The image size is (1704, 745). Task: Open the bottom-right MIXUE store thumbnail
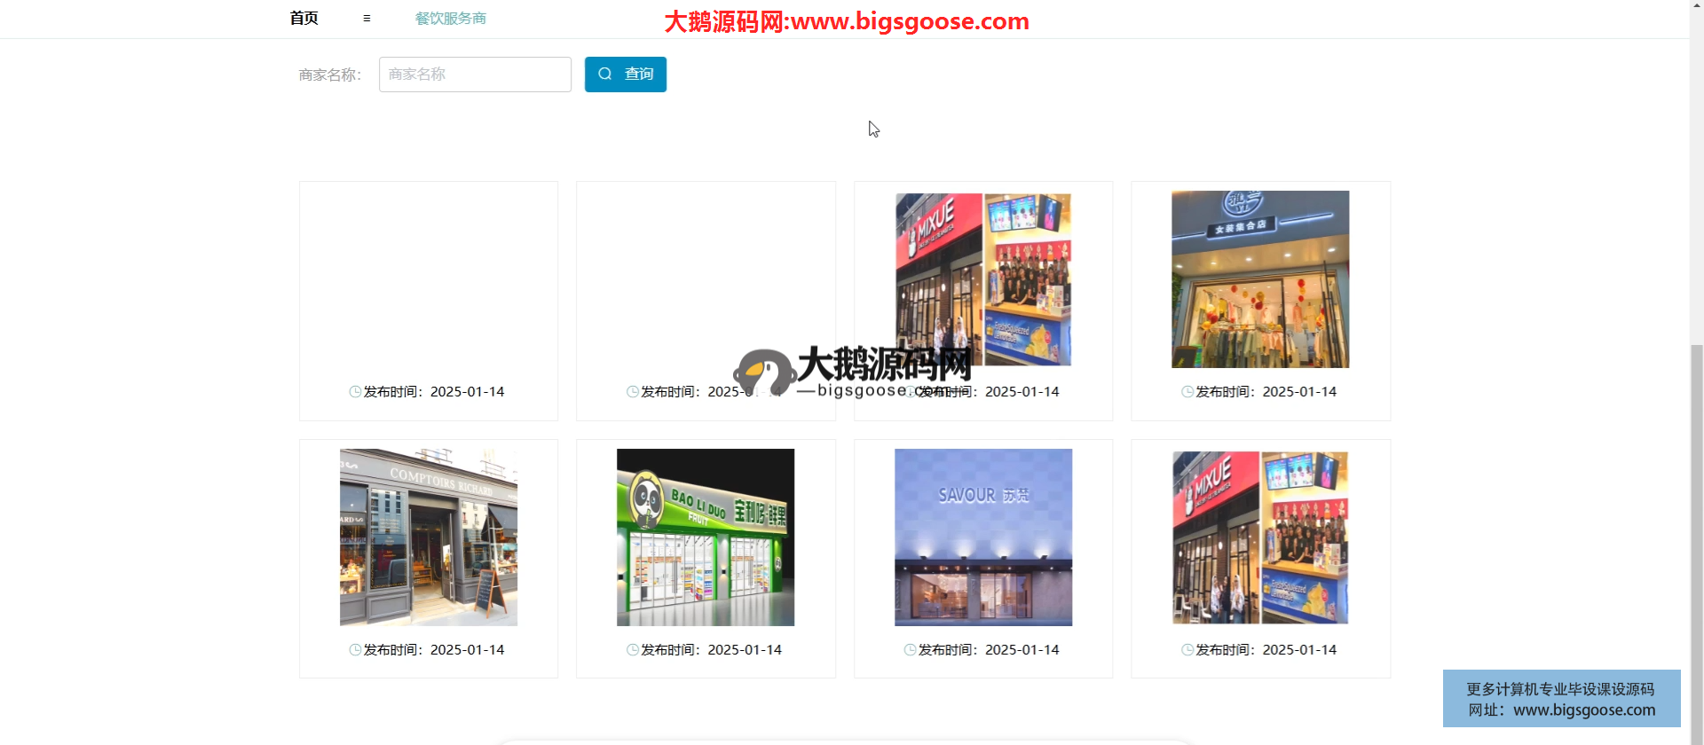click(1260, 537)
